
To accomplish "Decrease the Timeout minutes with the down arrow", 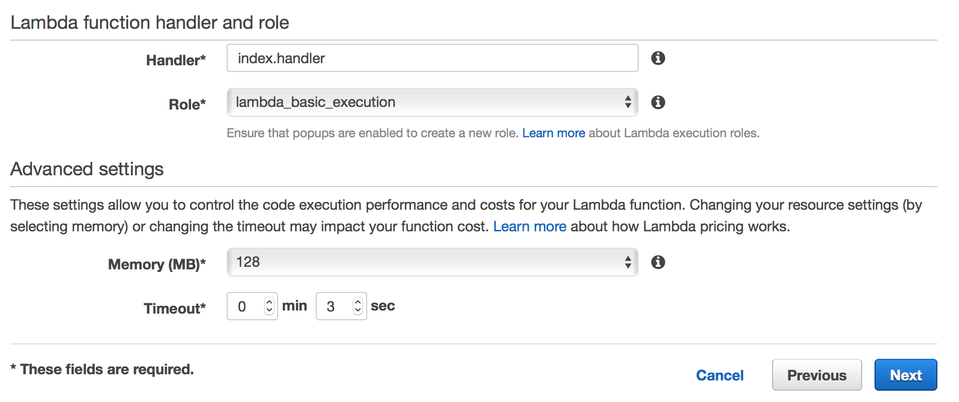I will click(x=269, y=311).
